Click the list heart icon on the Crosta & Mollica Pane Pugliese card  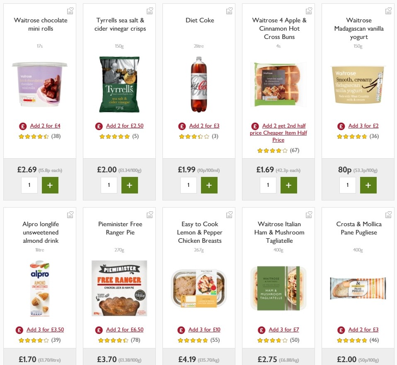pyautogui.click(x=388, y=214)
